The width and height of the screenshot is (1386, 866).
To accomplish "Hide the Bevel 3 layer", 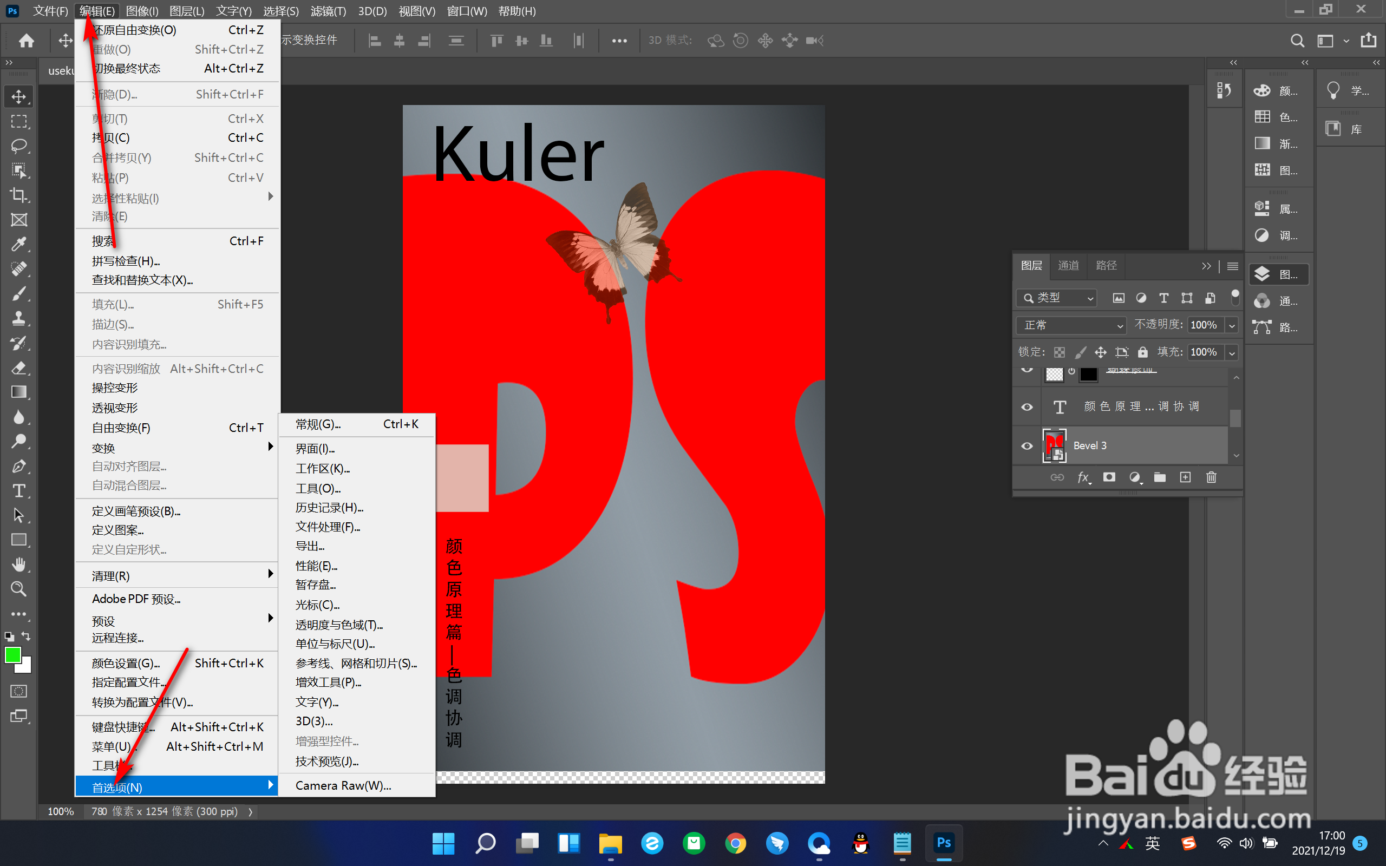I will 1027,445.
